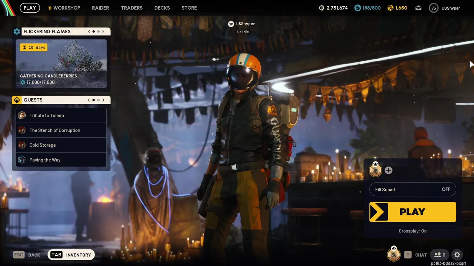Open the Store tab
This screenshot has height=266, width=474.
189,8
